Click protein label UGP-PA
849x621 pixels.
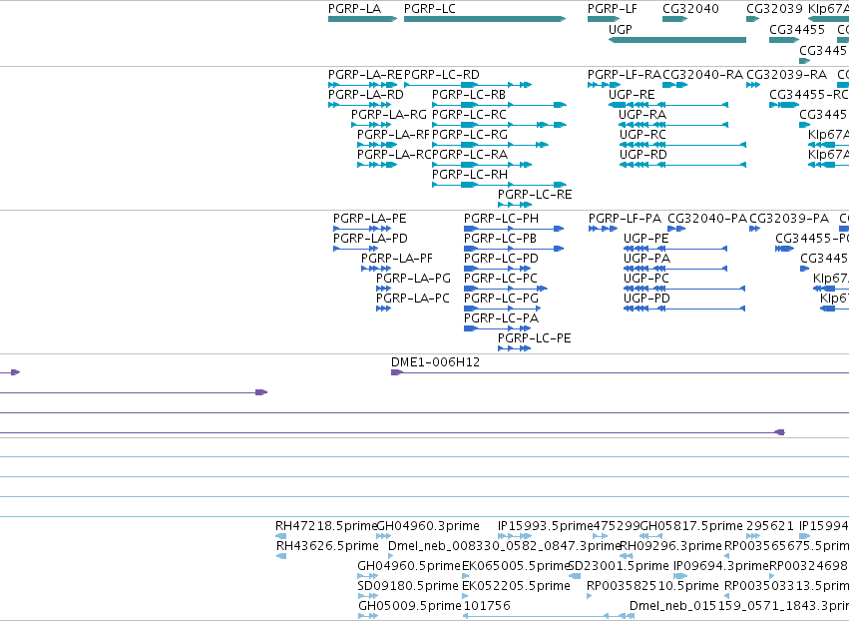(647, 259)
